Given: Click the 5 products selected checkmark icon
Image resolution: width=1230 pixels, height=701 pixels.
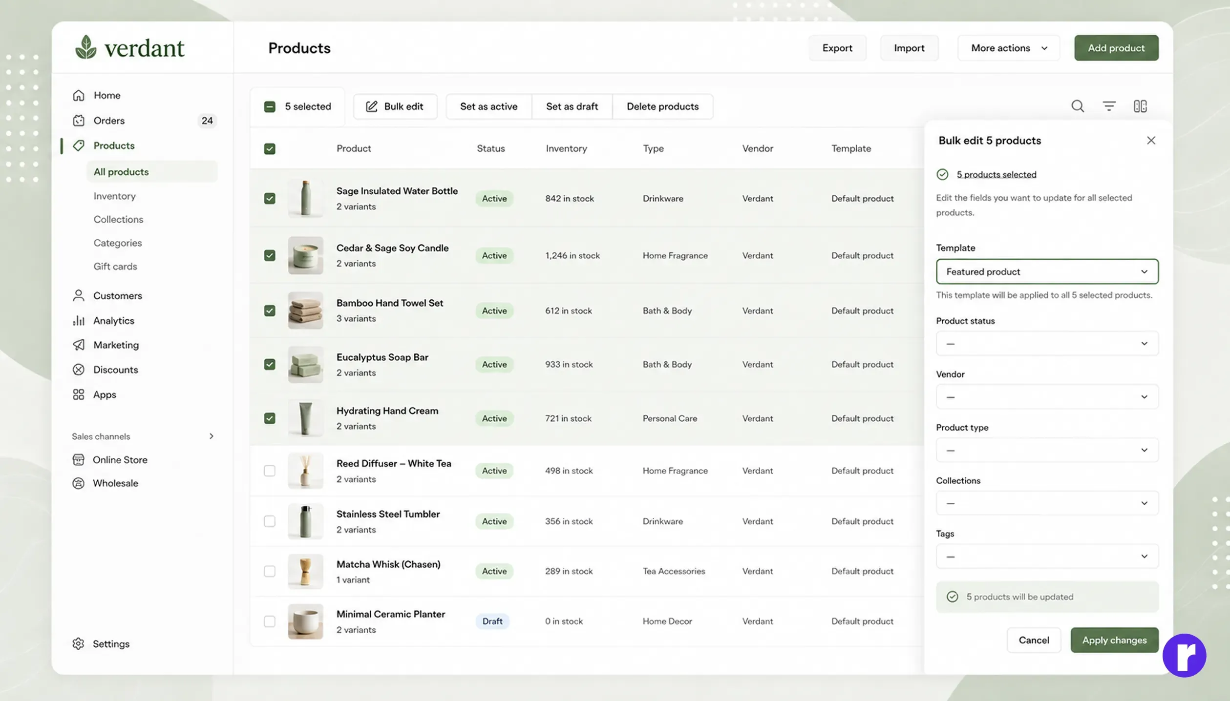Looking at the screenshot, I should pos(942,174).
